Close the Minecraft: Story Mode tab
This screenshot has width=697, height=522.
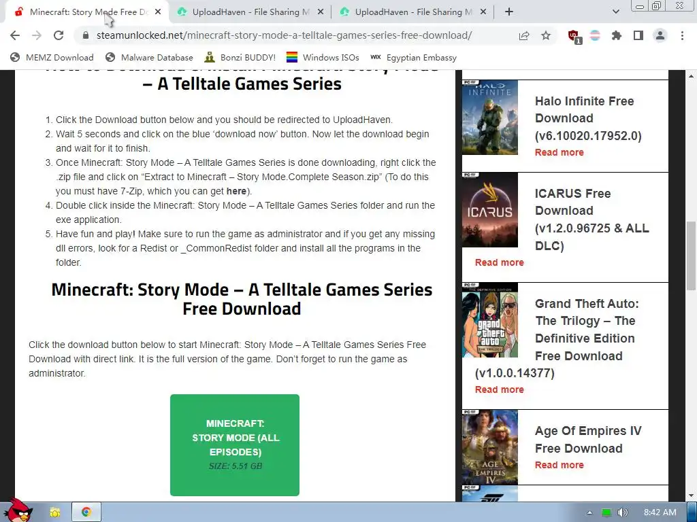pyautogui.click(x=158, y=12)
